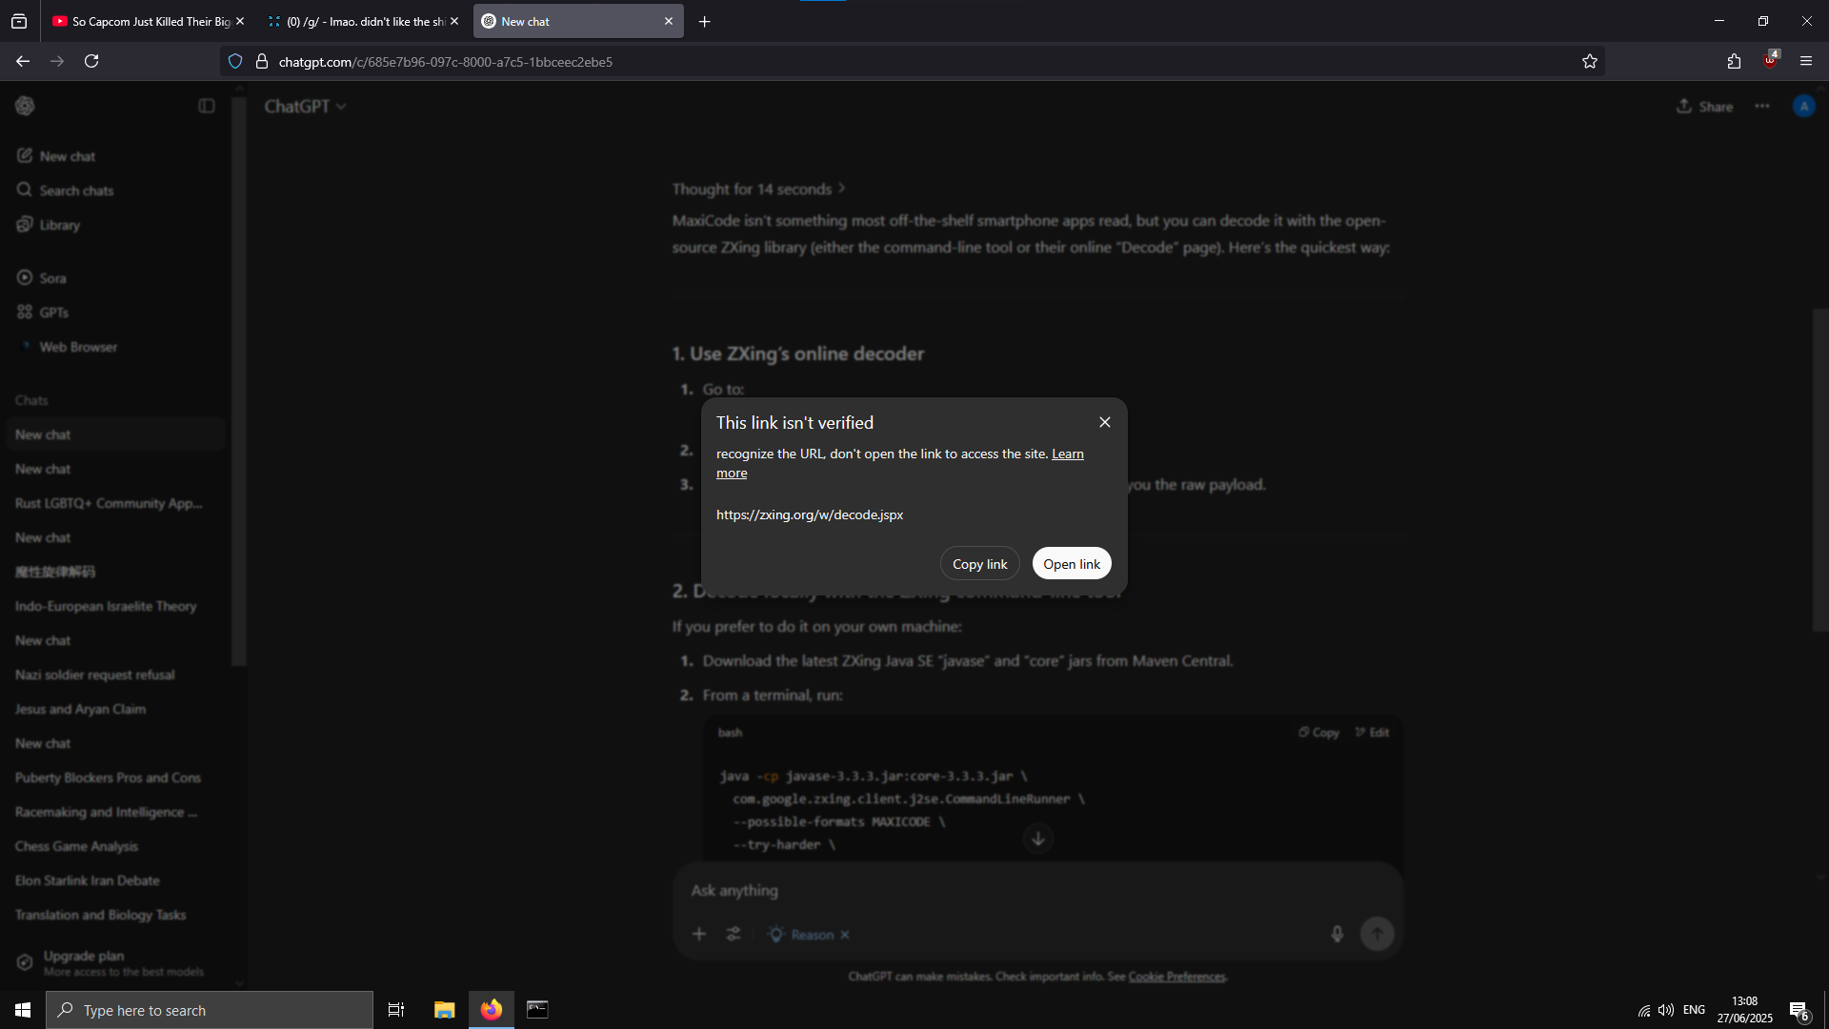Click the Copy link button
1829x1029 pixels.
click(x=979, y=564)
